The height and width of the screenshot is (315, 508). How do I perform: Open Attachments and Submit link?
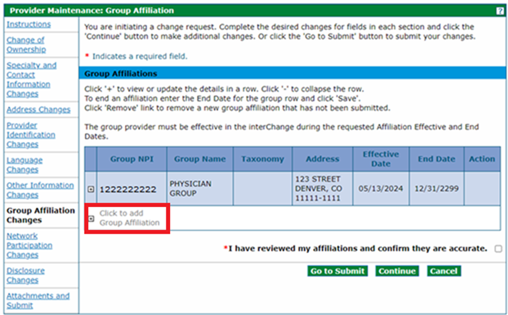point(38,300)
